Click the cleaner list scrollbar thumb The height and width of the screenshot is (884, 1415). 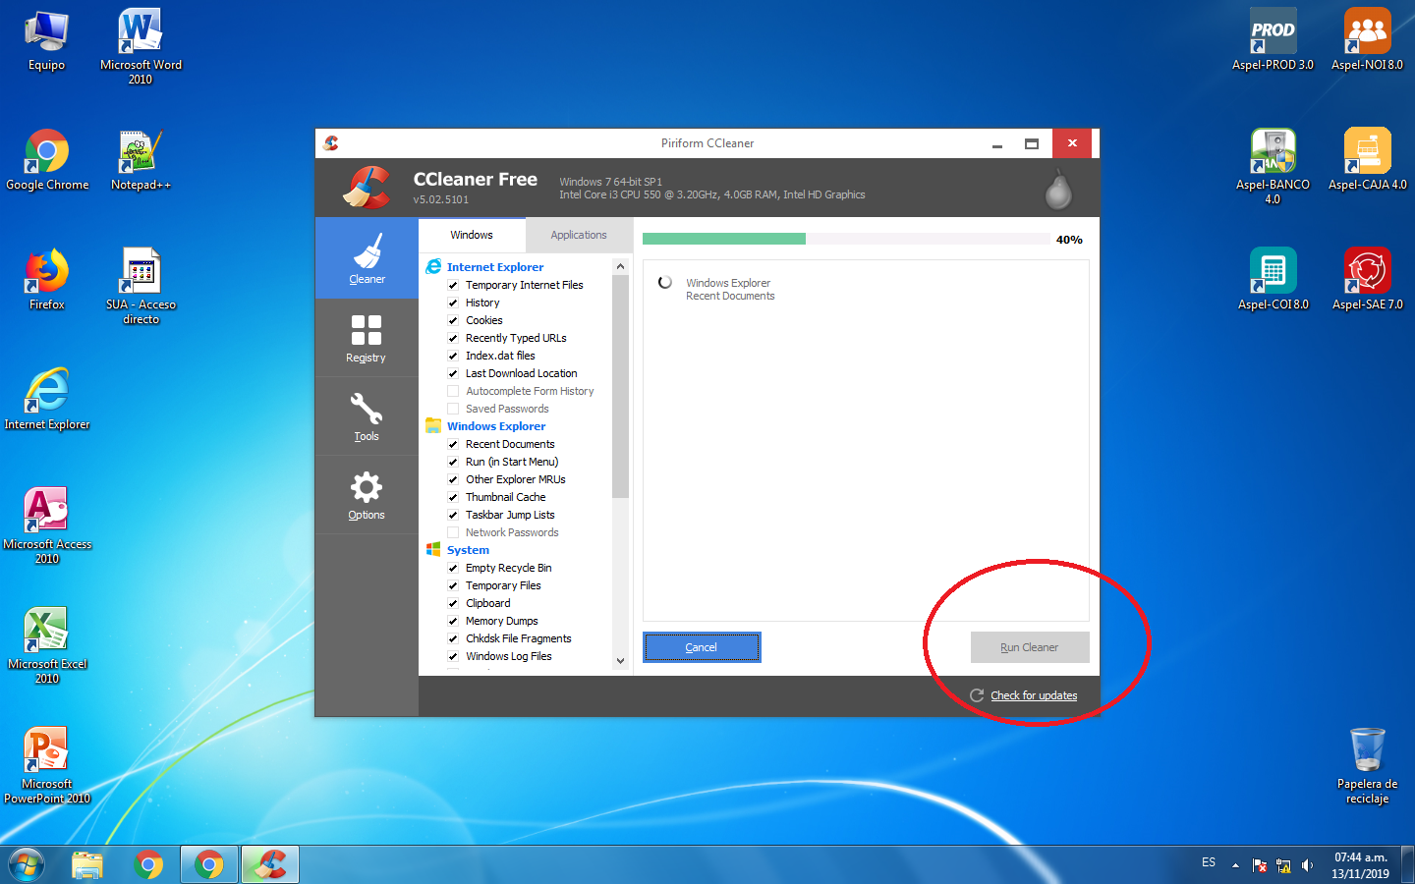tap(620, 387)
